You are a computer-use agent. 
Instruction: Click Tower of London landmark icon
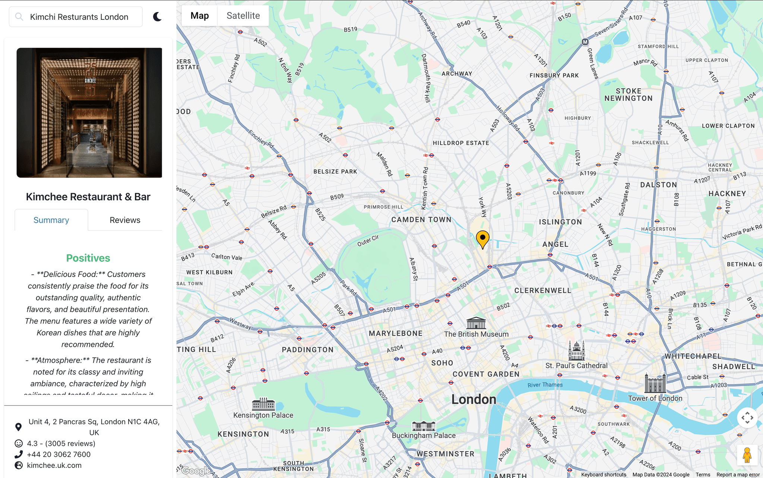(655, 383)
